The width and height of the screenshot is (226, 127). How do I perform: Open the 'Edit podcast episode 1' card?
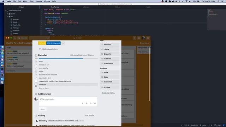(19, 65)
